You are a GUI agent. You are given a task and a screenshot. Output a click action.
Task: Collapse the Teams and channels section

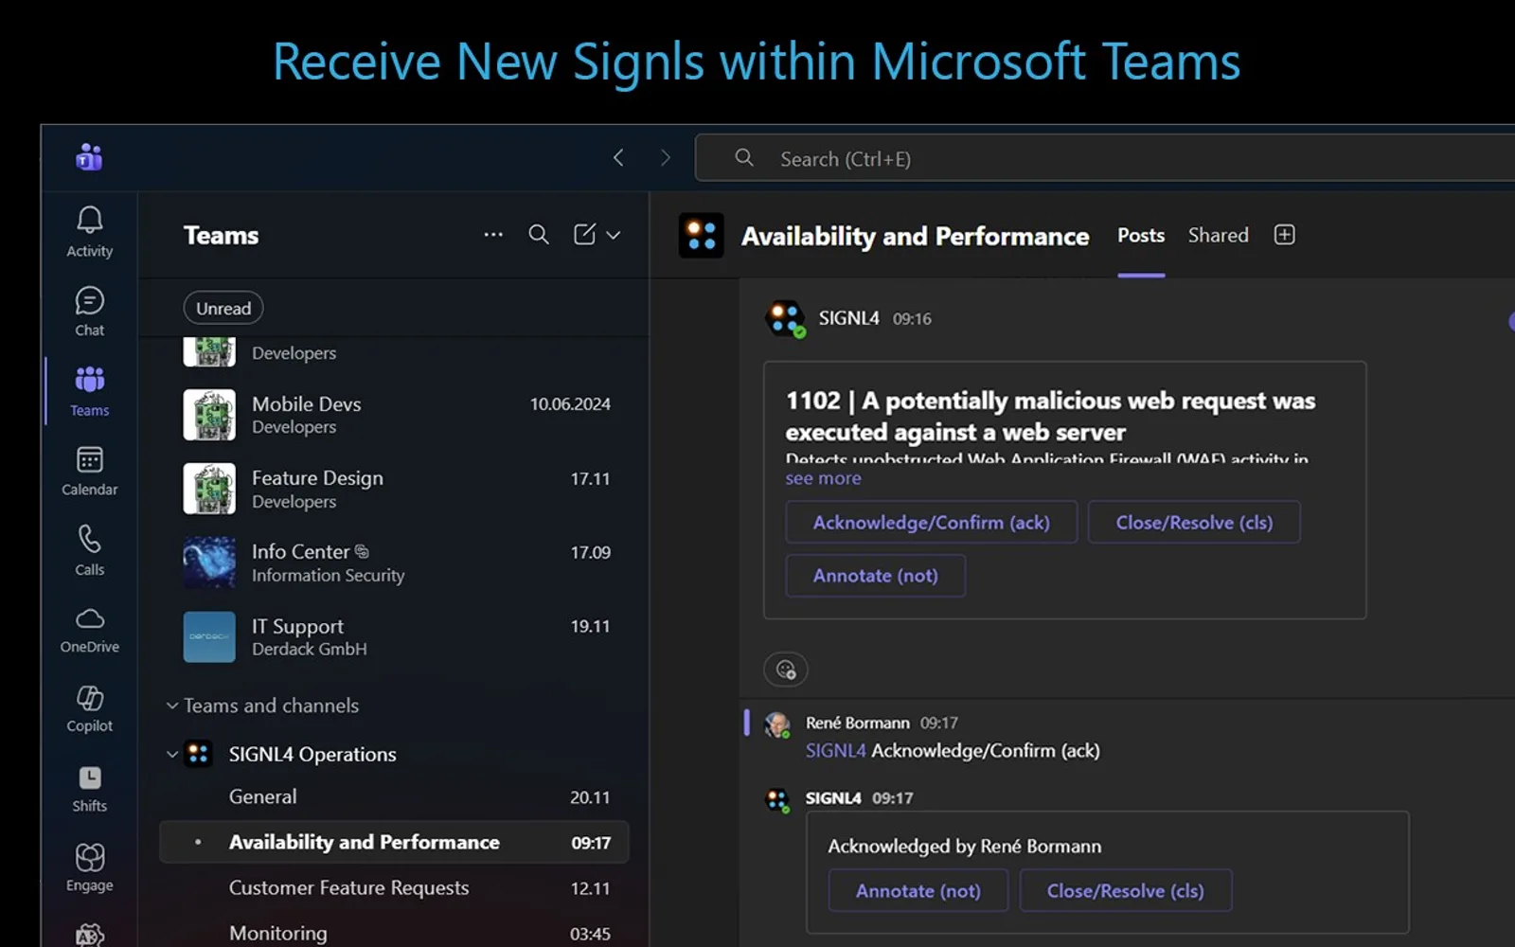point(172,706)
